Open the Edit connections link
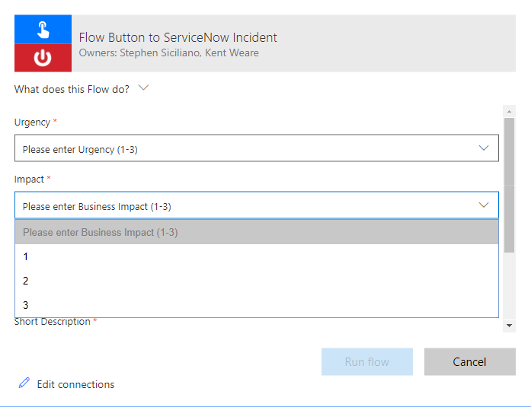Screen dimensions: 531x407 coord(75,384)
